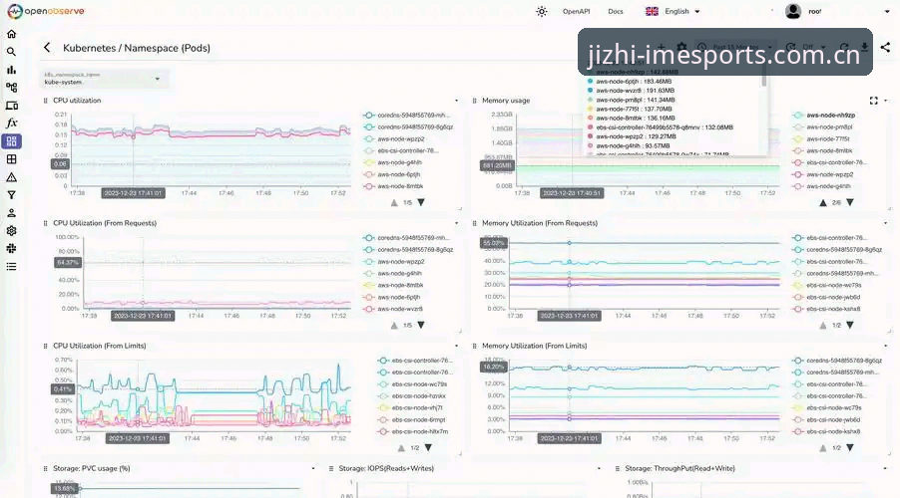The width and height of the screenshot is (900, 498).
Task: Open the English language dropdown
Action: (x=673, y=12)
